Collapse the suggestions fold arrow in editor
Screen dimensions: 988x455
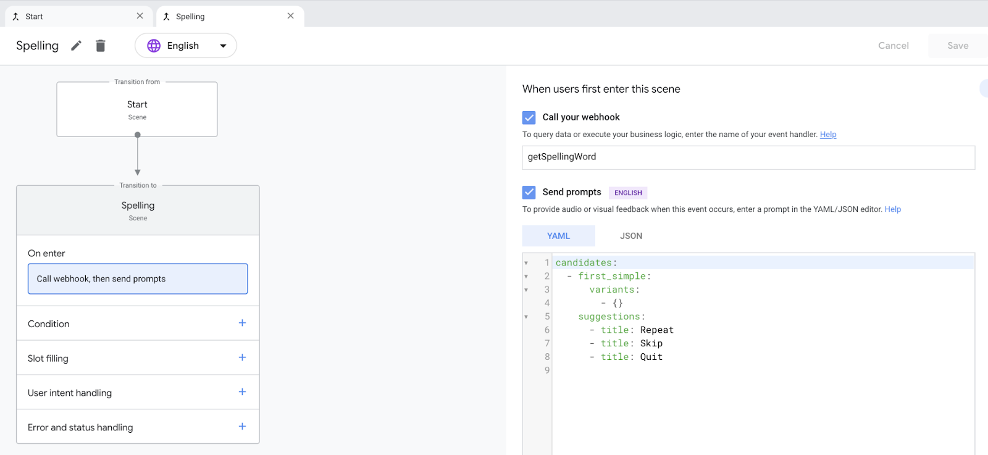point(526,317)
